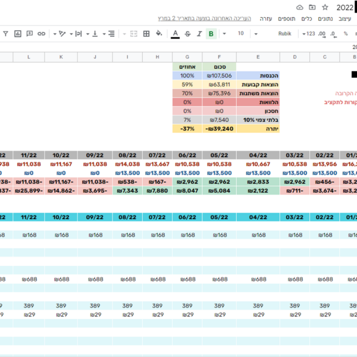This screenshot has height=357, width=357.
Task: Open the עזרה (Help) menu
Action: pos(266,18)
